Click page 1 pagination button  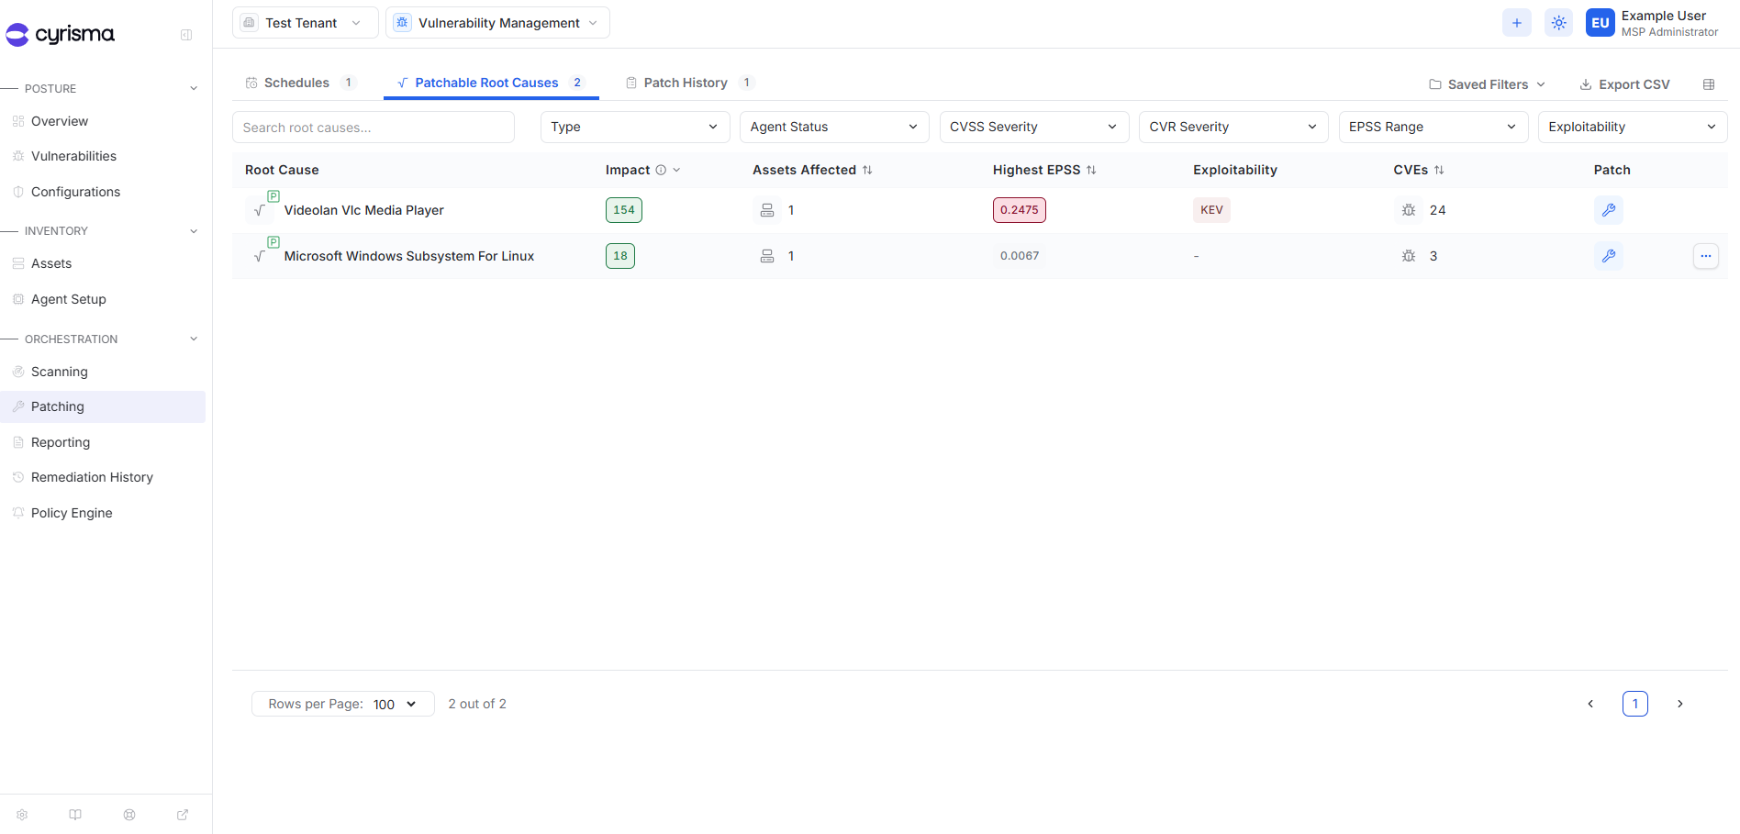pyautogui.click(x=1635, y=704)
